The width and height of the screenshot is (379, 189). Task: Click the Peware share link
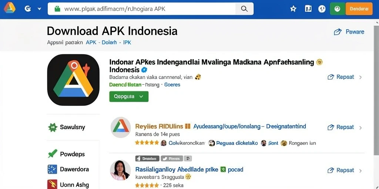tap(349, 32)
